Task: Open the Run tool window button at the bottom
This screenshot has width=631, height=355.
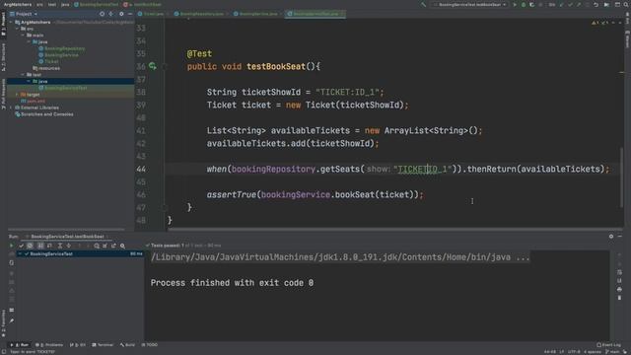Action: 20,345
